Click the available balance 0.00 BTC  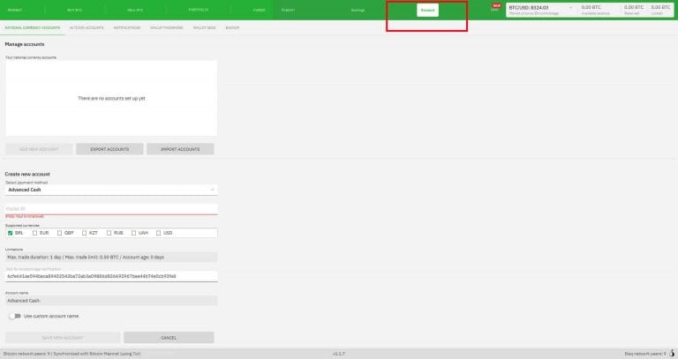(591, 7)
